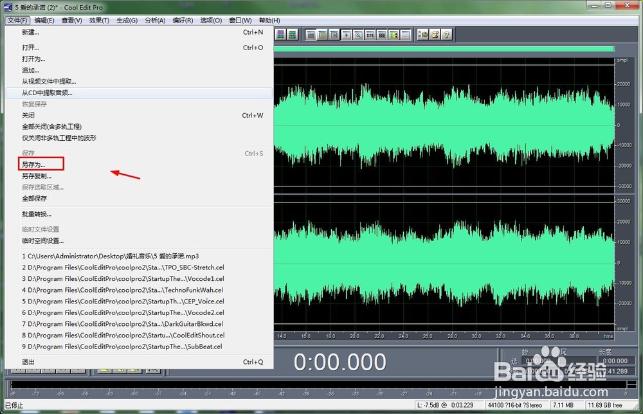Click the question mark help icon
The image size is (643, 414).
tap(447, 35)
